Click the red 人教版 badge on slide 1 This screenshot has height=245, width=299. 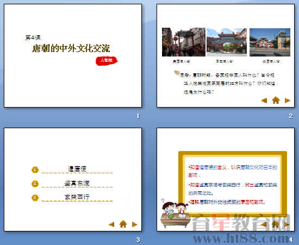coord(107,61)
